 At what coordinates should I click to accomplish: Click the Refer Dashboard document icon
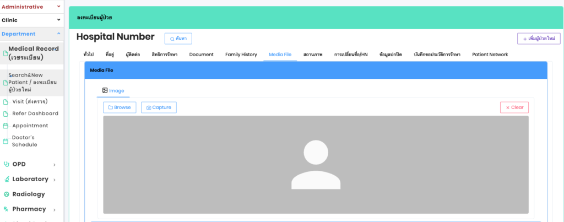[6, 113]
